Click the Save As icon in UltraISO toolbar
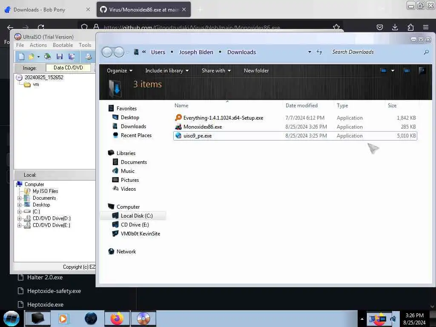The width and height of the screenshot is (436, 327). click(x=72, y=57)
